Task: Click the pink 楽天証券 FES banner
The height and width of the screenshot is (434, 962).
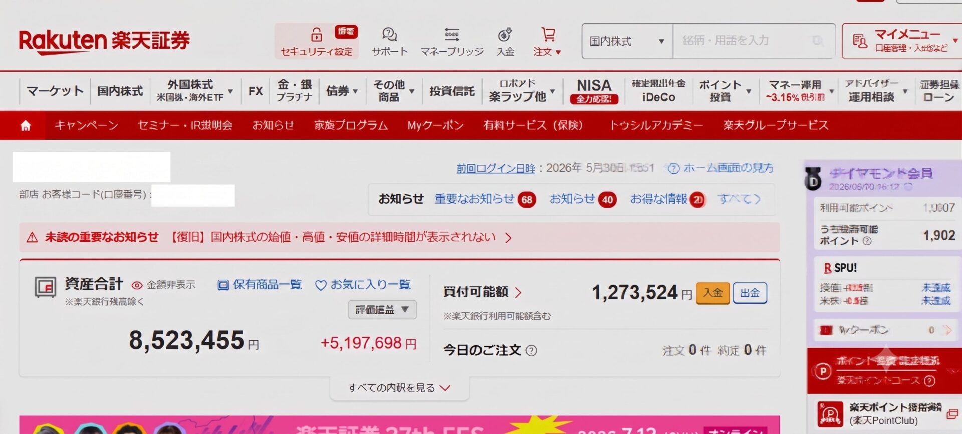Action: [399, 425]
